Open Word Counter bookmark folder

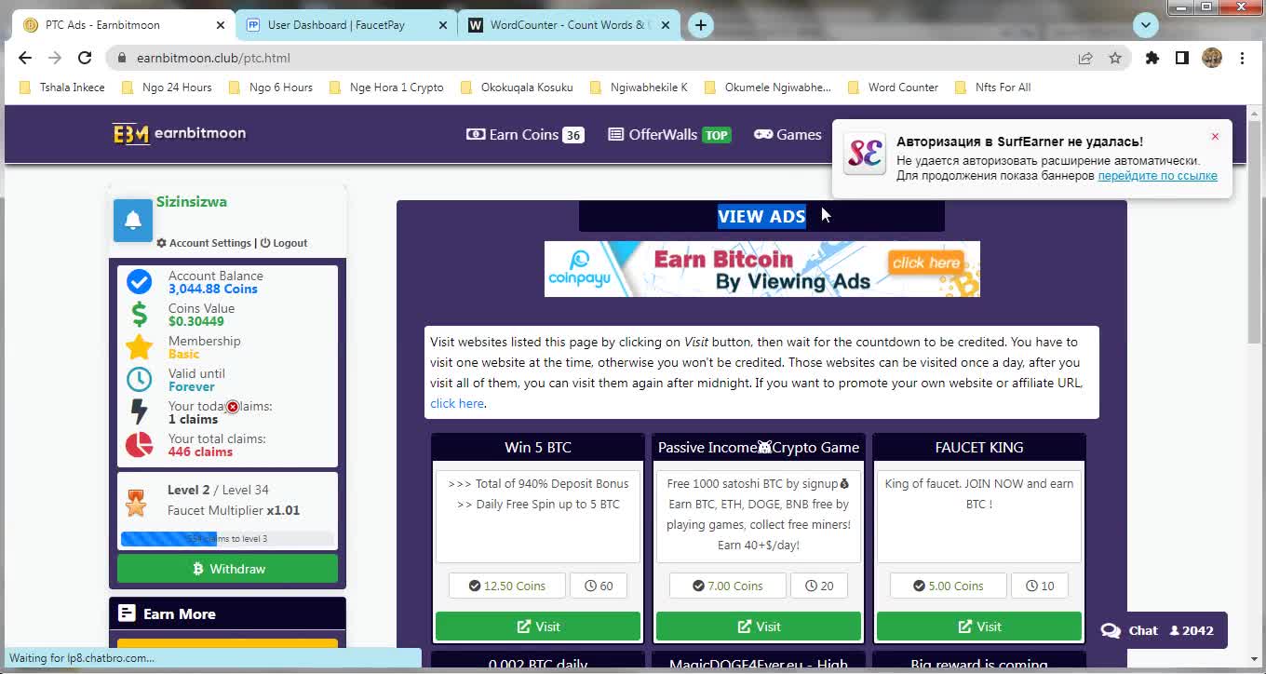point(893,88)
